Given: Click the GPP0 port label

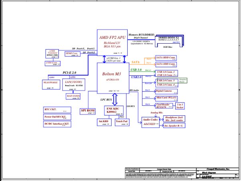Looking at the screenshot, I should (73, 77).
